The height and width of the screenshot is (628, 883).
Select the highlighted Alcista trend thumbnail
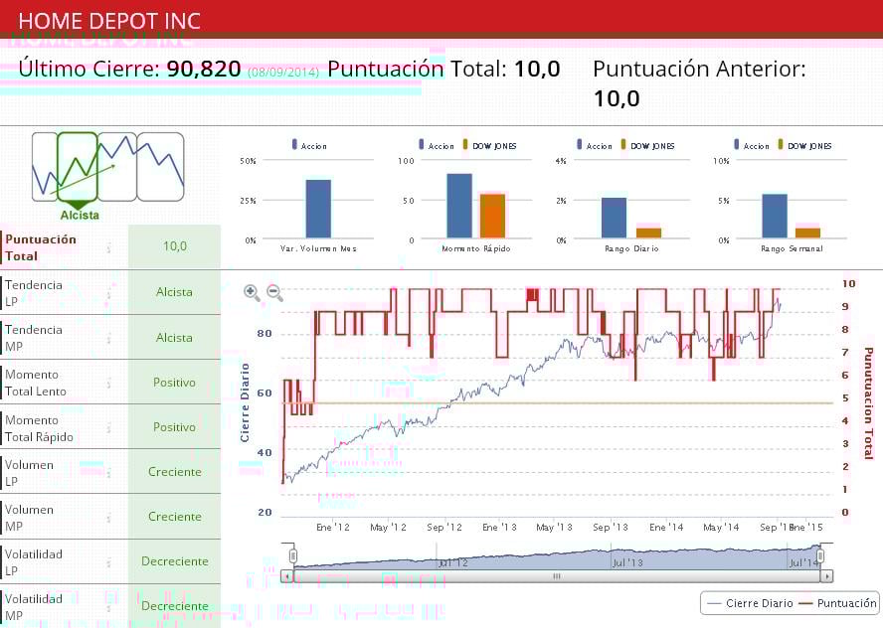[78, 167]
